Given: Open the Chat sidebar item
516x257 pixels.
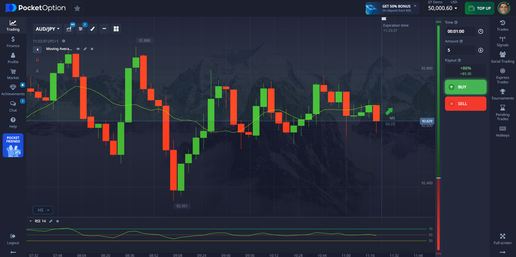Looking at the screenshot, I should (x=13, y=106).
